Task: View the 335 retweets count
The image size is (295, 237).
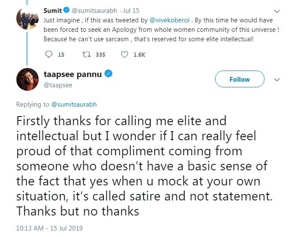Action: [100, 55]
